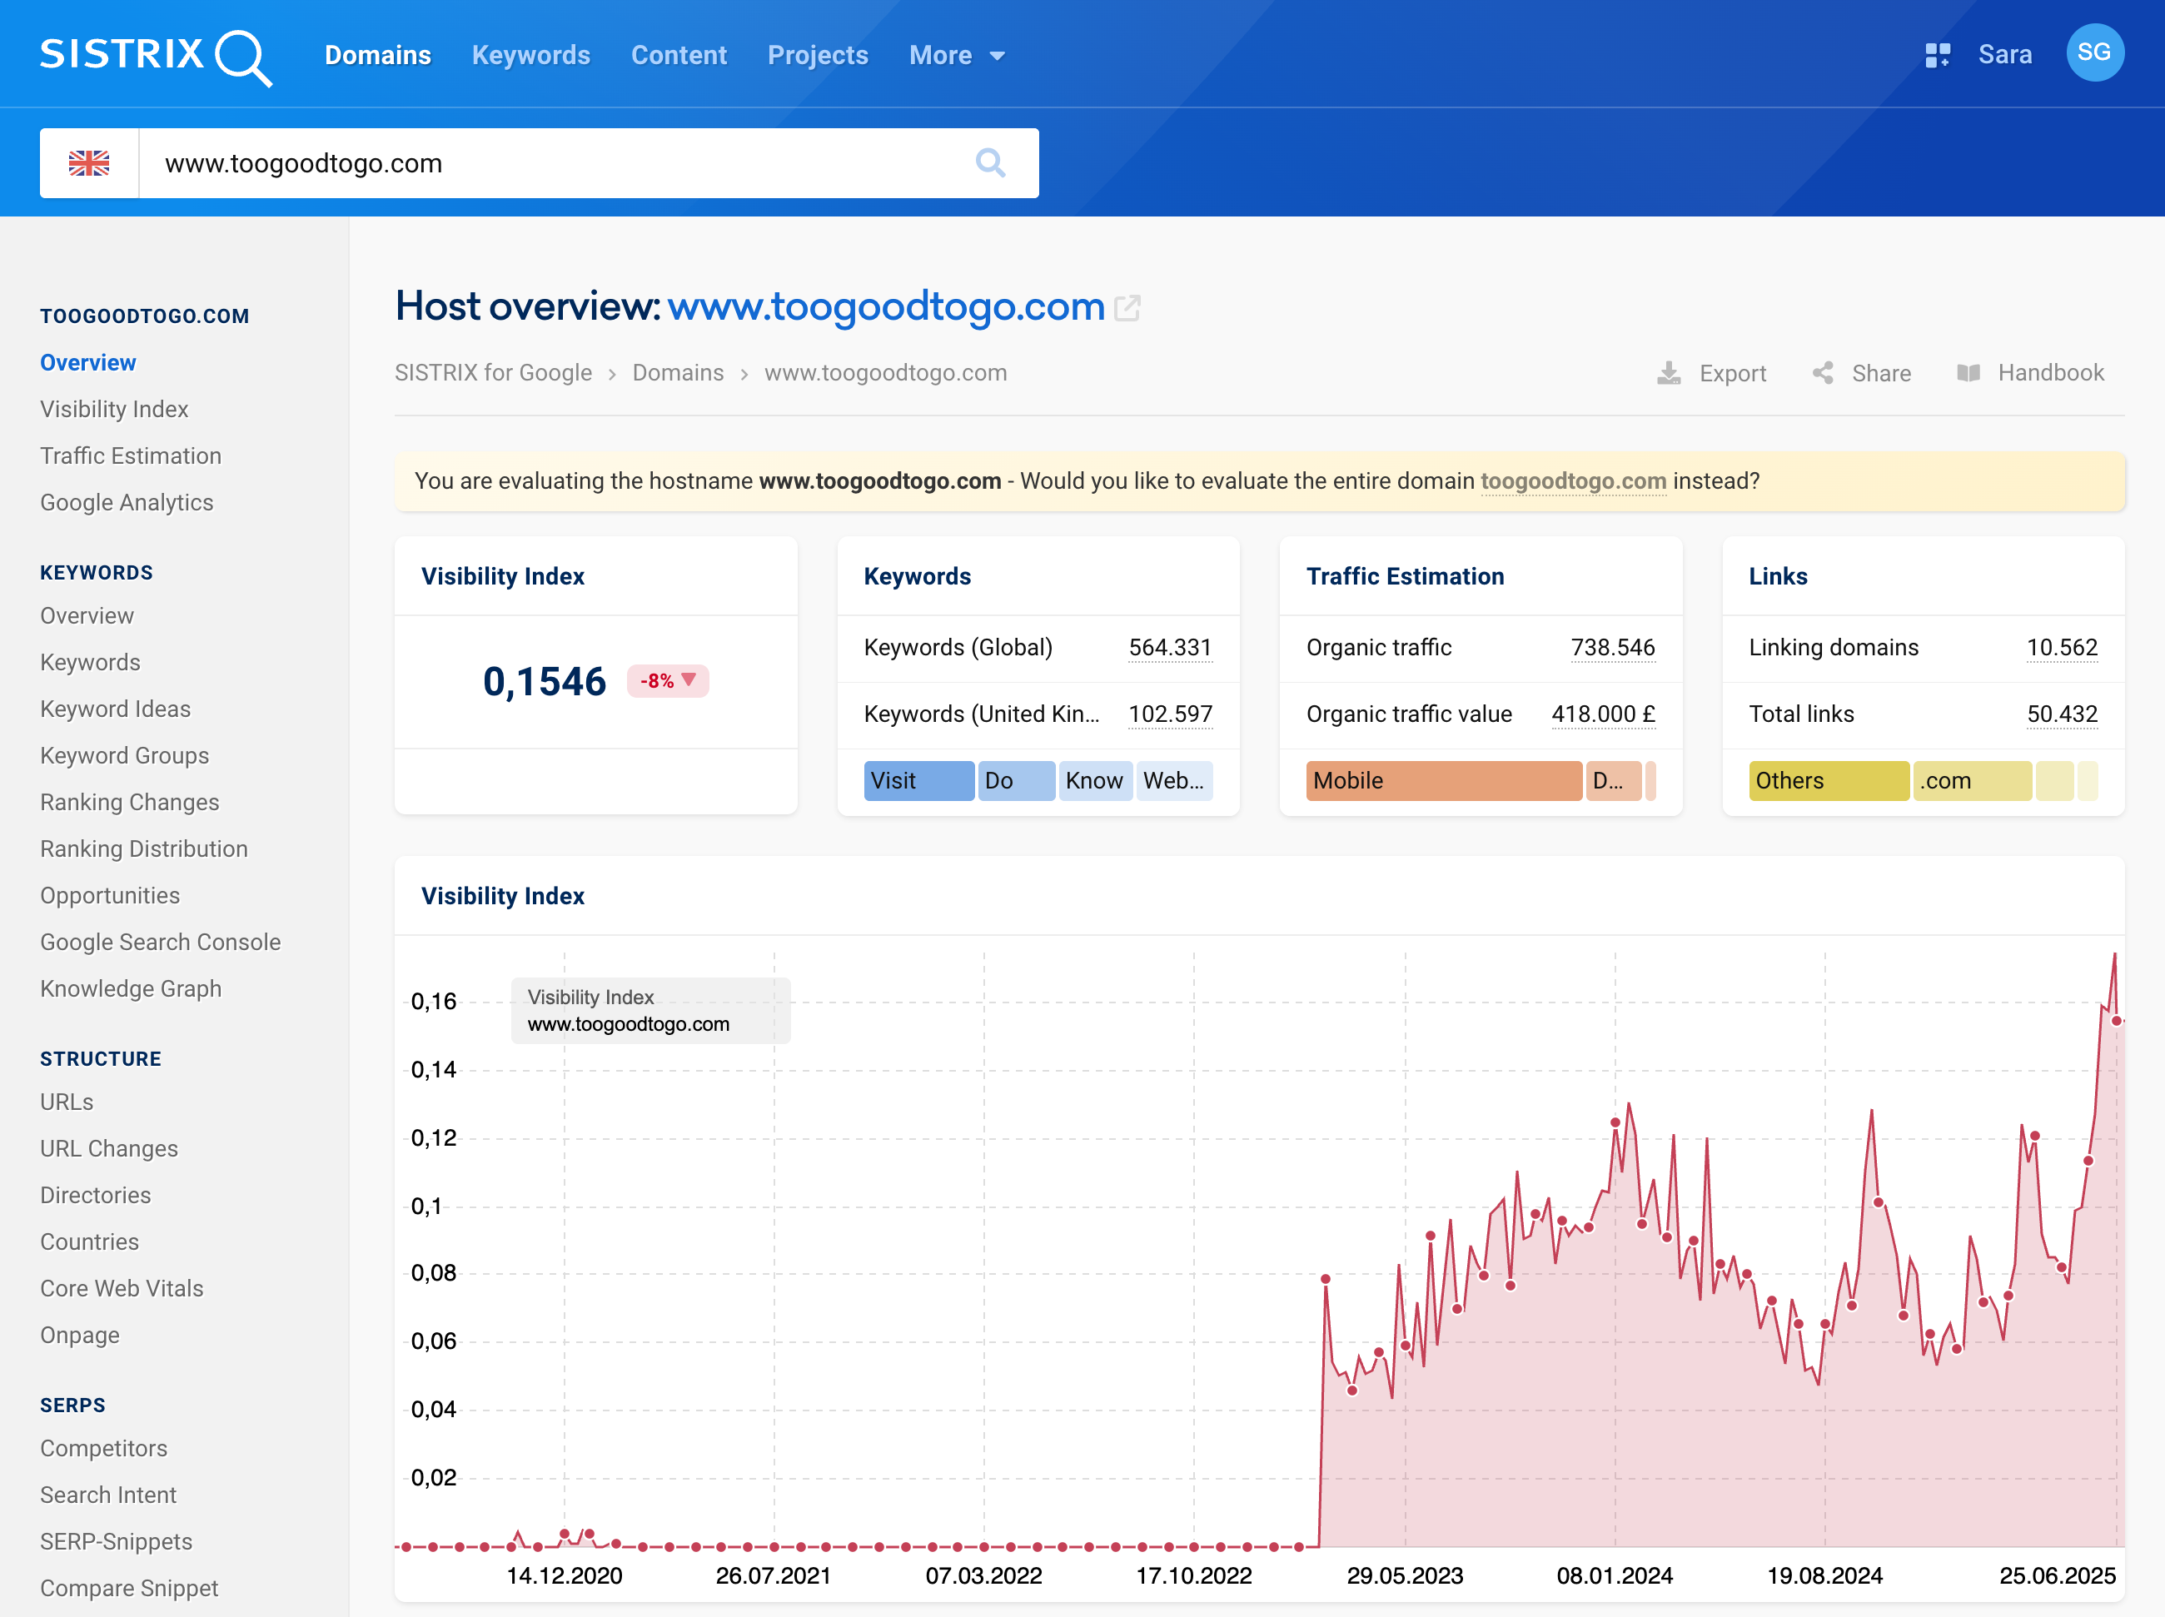Open the SG user avatar

click(x=2094, y=52)
